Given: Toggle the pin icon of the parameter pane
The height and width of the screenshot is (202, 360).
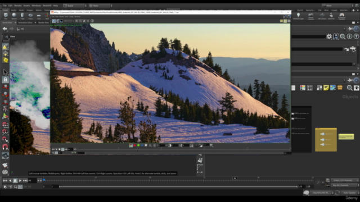Looking at the screenshot, I should click(x=350, y=29).
